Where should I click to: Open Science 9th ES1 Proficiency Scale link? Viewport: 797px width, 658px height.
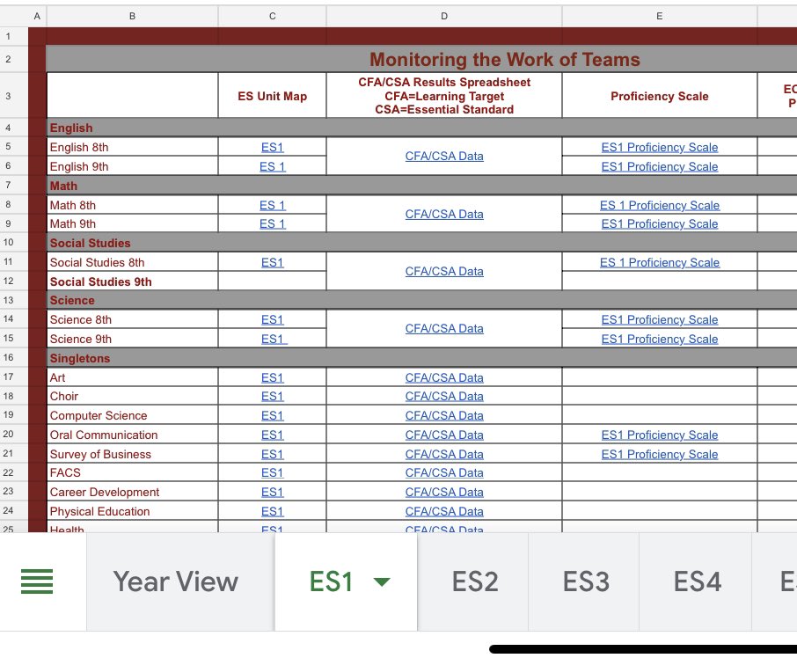click(660, 339)
